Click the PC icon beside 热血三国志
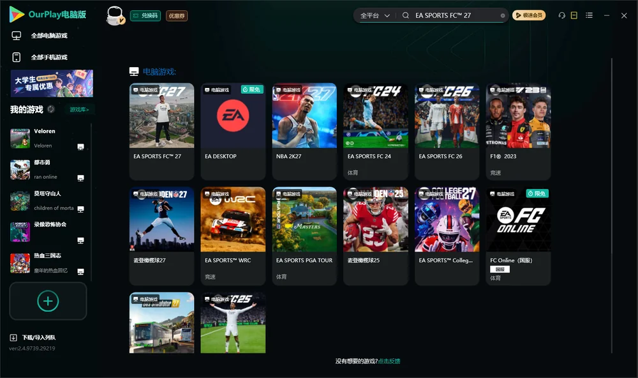Viewport: 638px width, 378px height. 80,272
